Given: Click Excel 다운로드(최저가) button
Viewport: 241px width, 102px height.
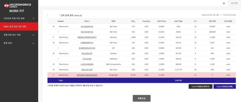Looking at the screenshot, I should click(x=200, y=86).
